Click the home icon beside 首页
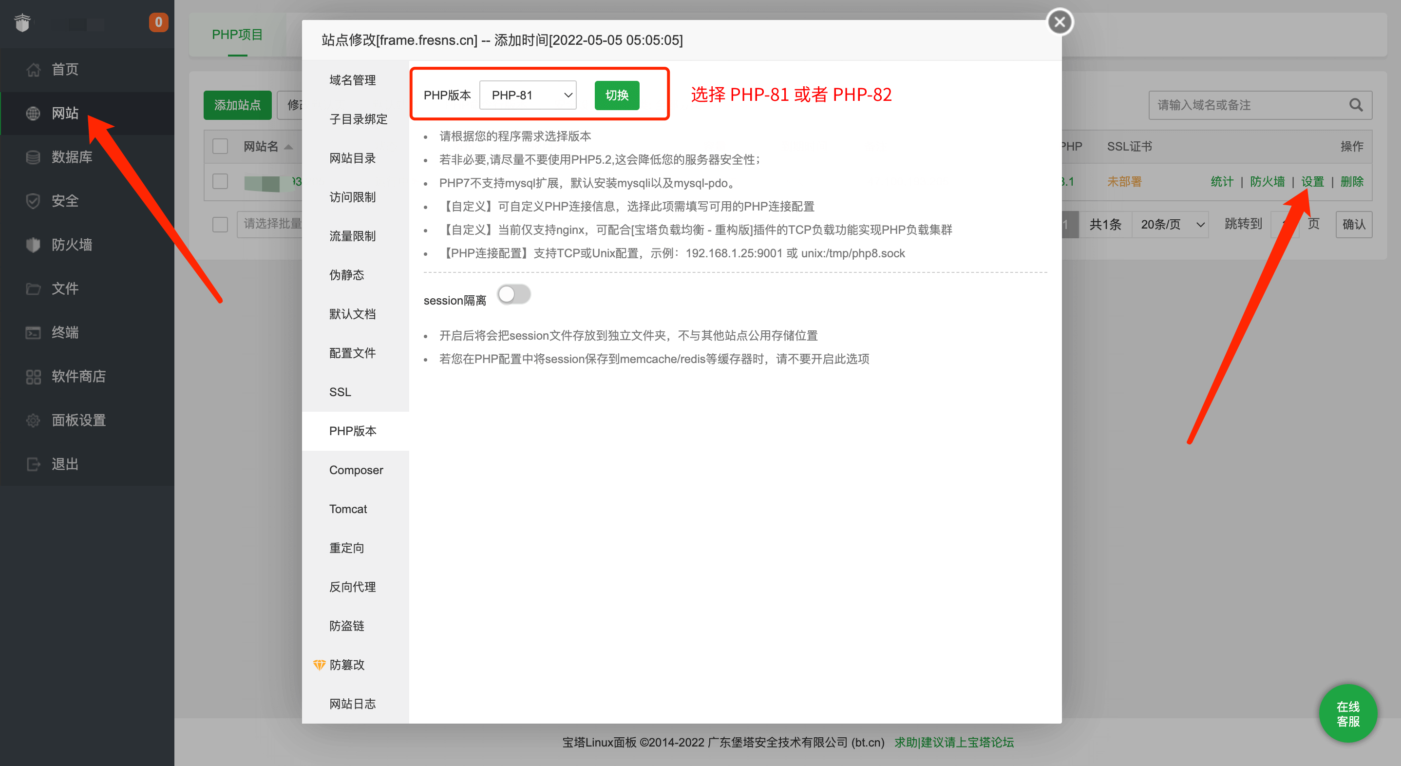The width and height of the screenshot is (1401, 766). coord(33,70)
